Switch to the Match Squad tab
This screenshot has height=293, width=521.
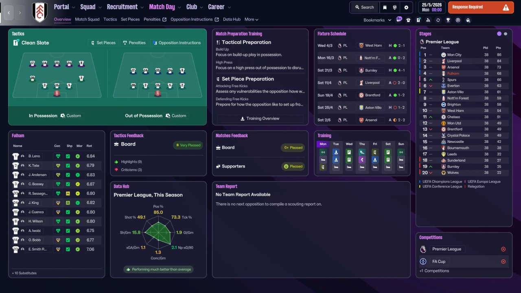[87, 19]
